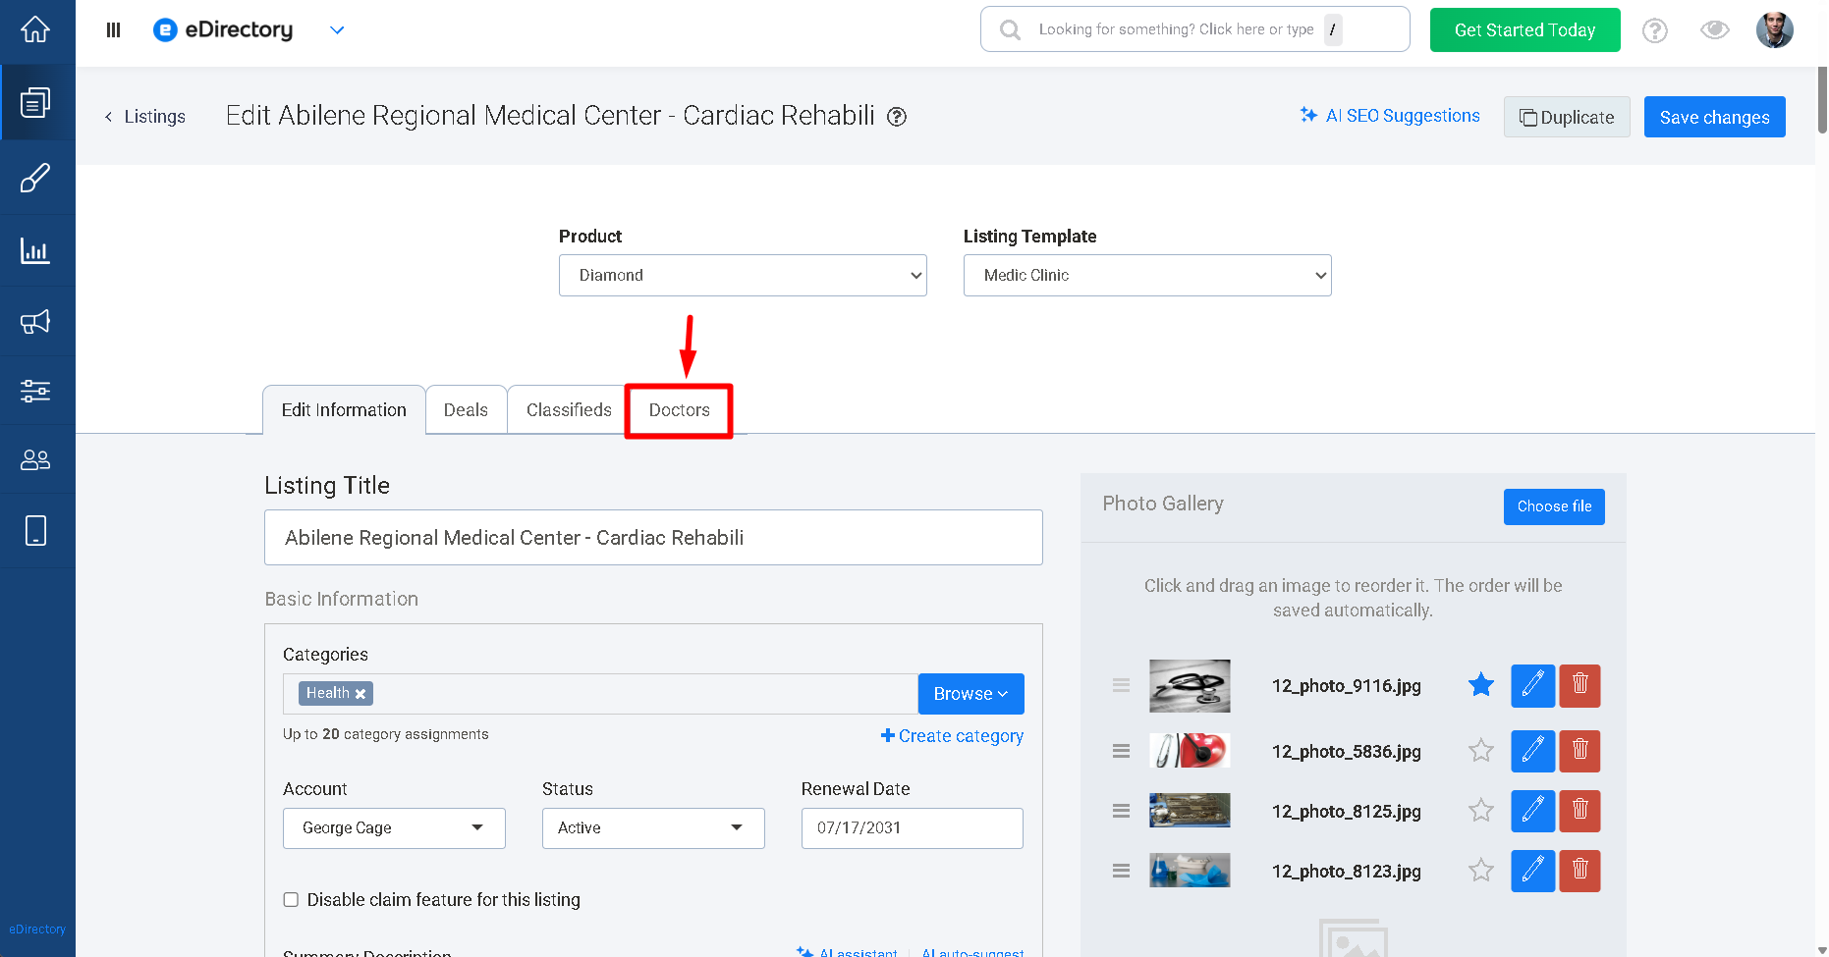The width and height of the screenshot is (1829, 957).
Task: Open the Product dropdown showing Diamond
Action: (x=743, y=276)
